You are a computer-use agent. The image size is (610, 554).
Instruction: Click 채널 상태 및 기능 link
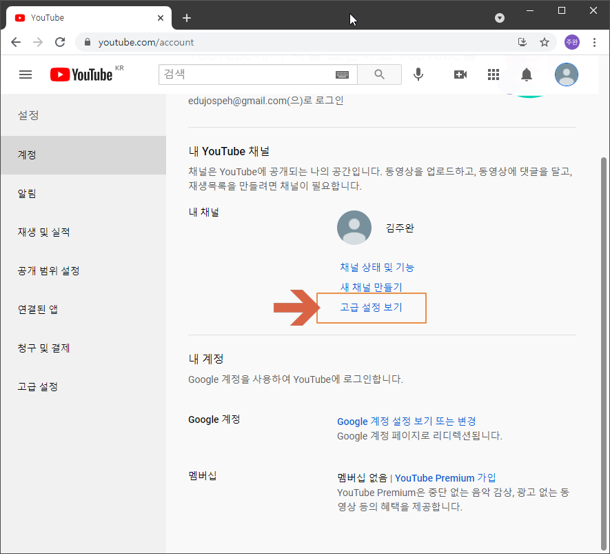point(377,267)
